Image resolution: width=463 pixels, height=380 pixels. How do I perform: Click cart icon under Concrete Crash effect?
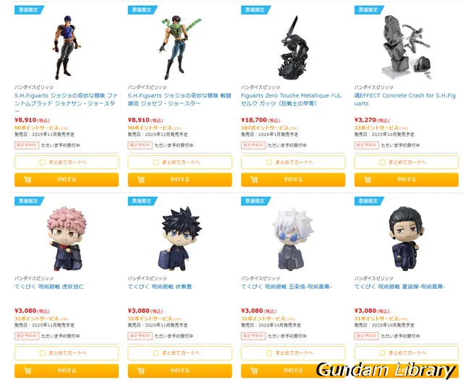[x=368, y=180]
